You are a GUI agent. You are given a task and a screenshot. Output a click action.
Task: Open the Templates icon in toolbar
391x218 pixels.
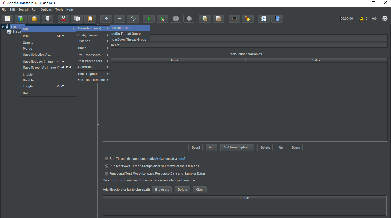(x=21, y=19)
